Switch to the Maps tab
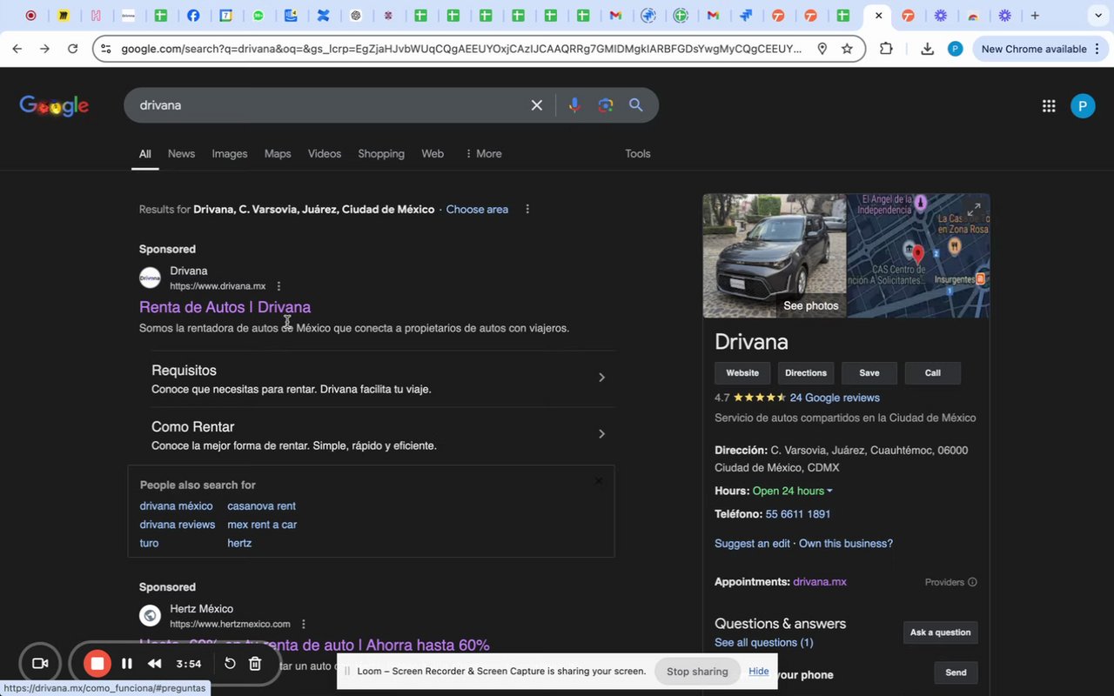Viewport: 1114px width, 696px height. click(278, 154)
